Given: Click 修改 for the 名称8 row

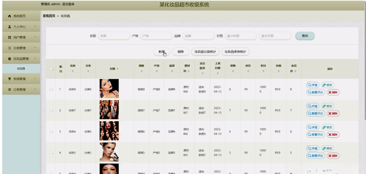Looking at the screenshot, I should [x=327, y=85].
